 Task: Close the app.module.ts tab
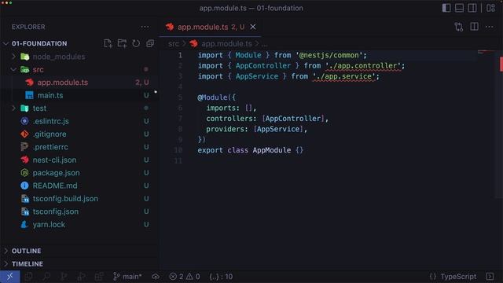click(253, 27)
